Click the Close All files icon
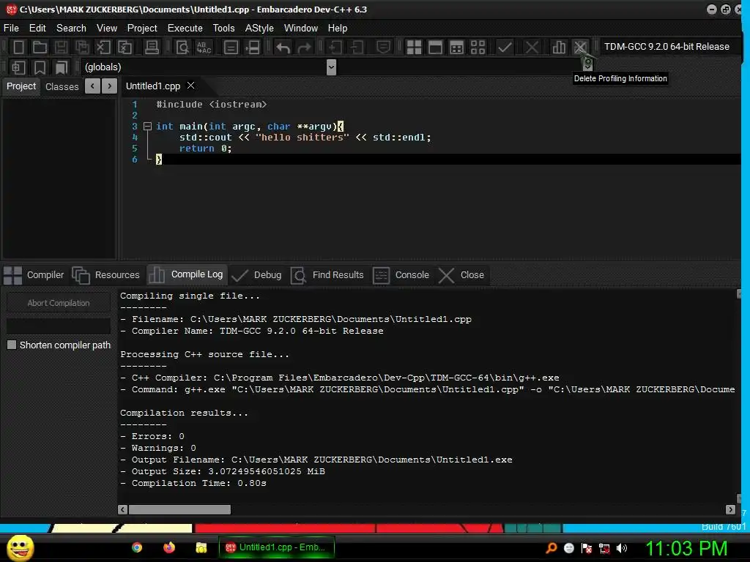 [x=125, y=47]
